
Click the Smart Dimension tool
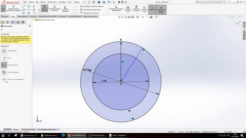pyautogui.click(x=14, y=8)
